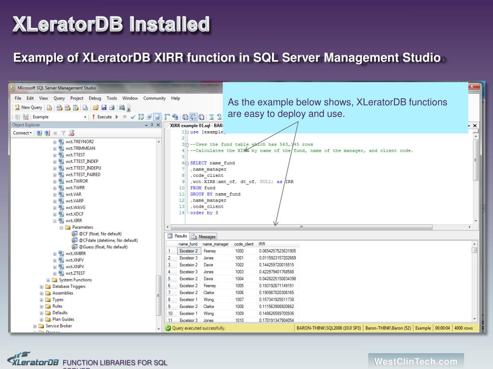
Task: Click the Analysis Services DMX Query icon
Action: (x=67, y=108)
